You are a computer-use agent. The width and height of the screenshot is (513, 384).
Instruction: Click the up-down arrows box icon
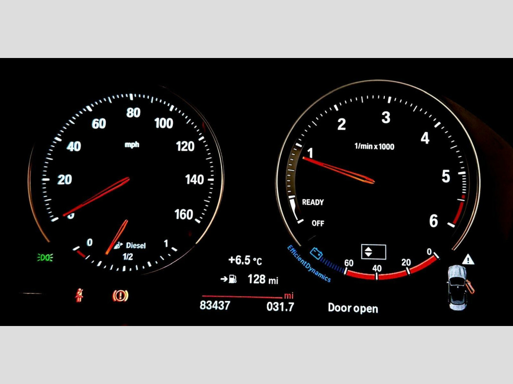(373, 251)
